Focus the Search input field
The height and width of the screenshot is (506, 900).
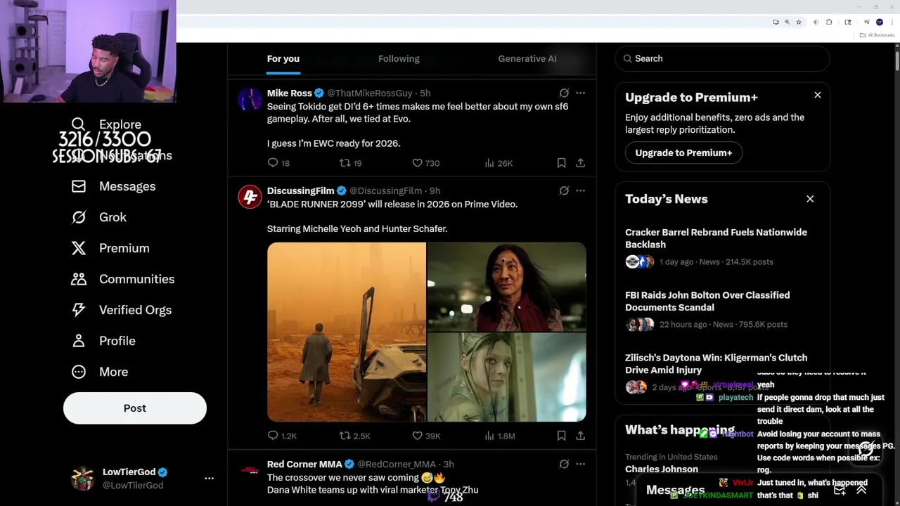[722, 58]
